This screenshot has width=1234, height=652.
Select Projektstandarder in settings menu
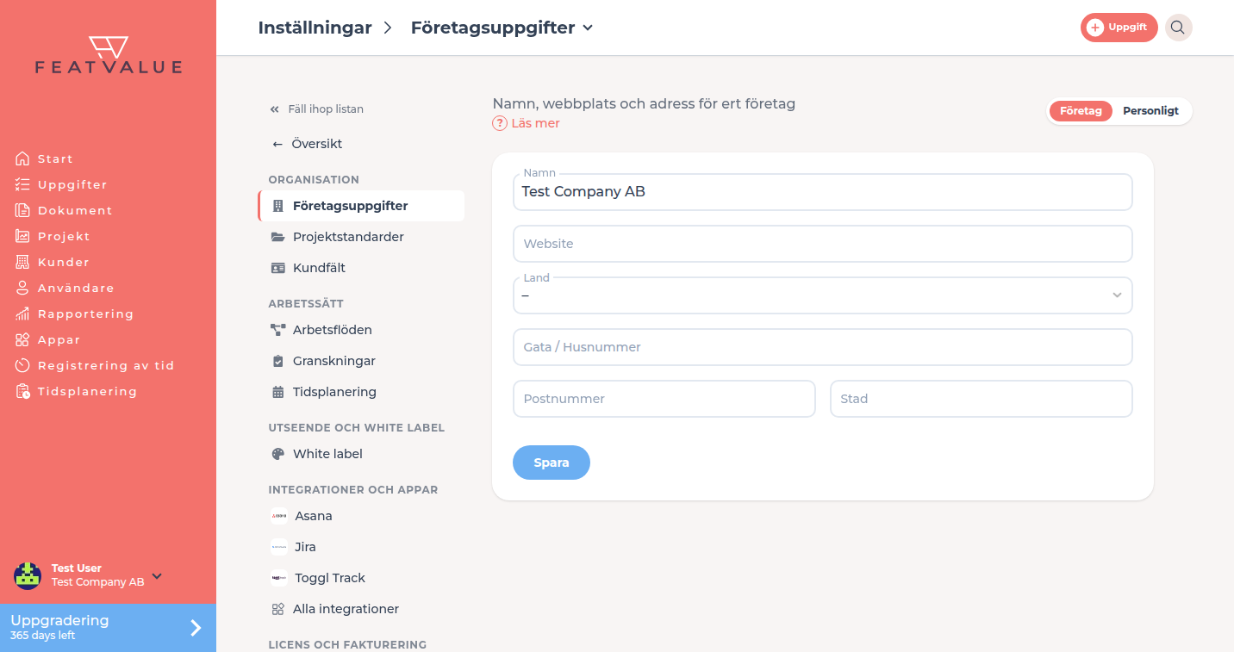click(x=361, y=237)
